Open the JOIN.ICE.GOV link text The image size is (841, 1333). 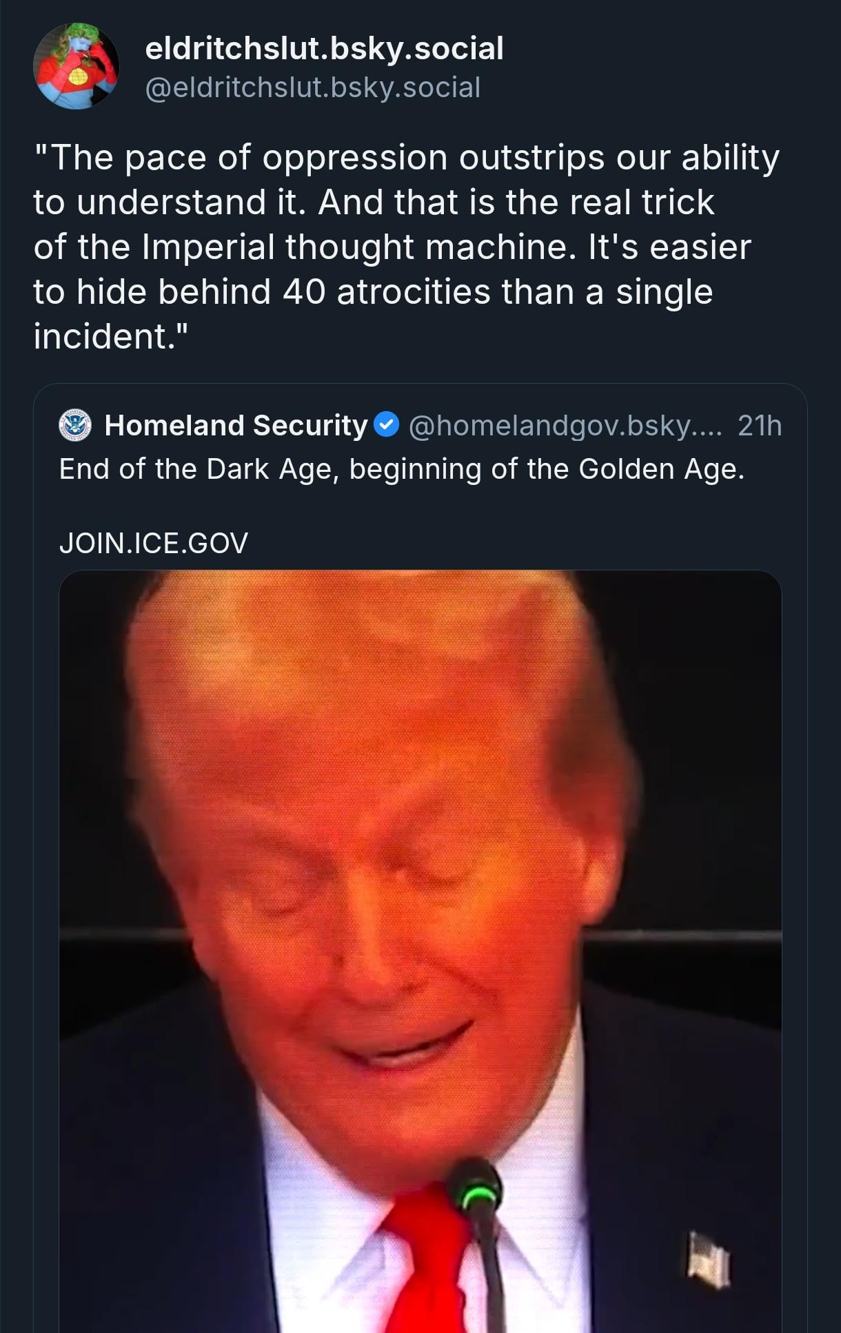tap(154, 543)
